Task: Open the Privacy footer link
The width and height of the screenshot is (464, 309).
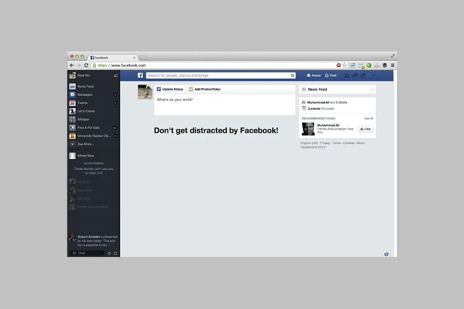Action: tap(325, 143)
